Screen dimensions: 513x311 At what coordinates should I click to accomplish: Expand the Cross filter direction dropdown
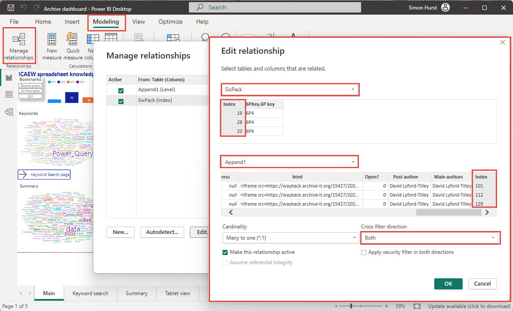point(430,238)
